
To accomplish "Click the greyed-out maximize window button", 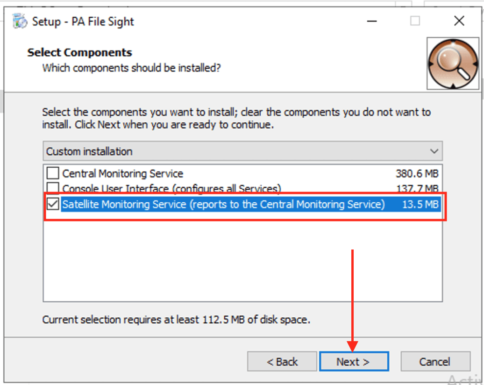I will click(x=415, y=21).
